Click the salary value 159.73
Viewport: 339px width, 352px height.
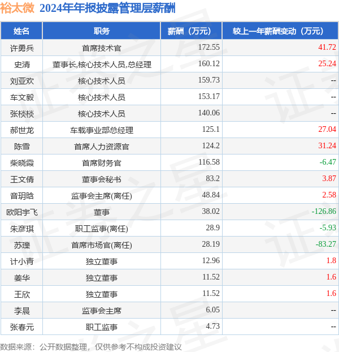click(209, 80)
